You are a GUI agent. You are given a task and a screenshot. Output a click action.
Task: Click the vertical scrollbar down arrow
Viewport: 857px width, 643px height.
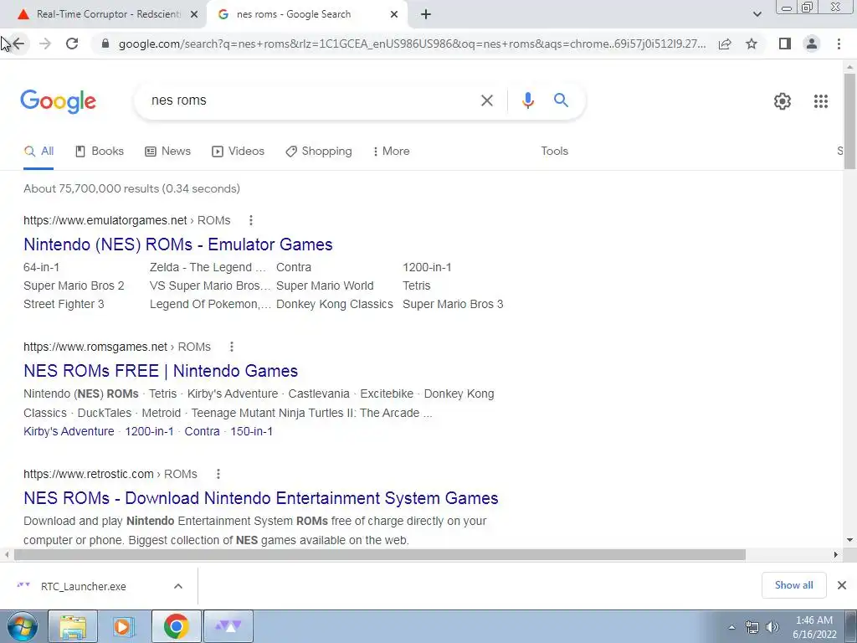point(849,540)
